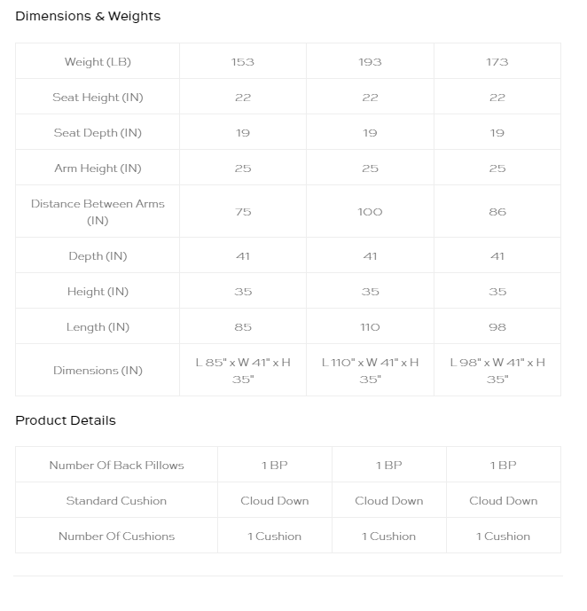Select the first Cloud Down cell
587x611 pixels.
point(275,501)
